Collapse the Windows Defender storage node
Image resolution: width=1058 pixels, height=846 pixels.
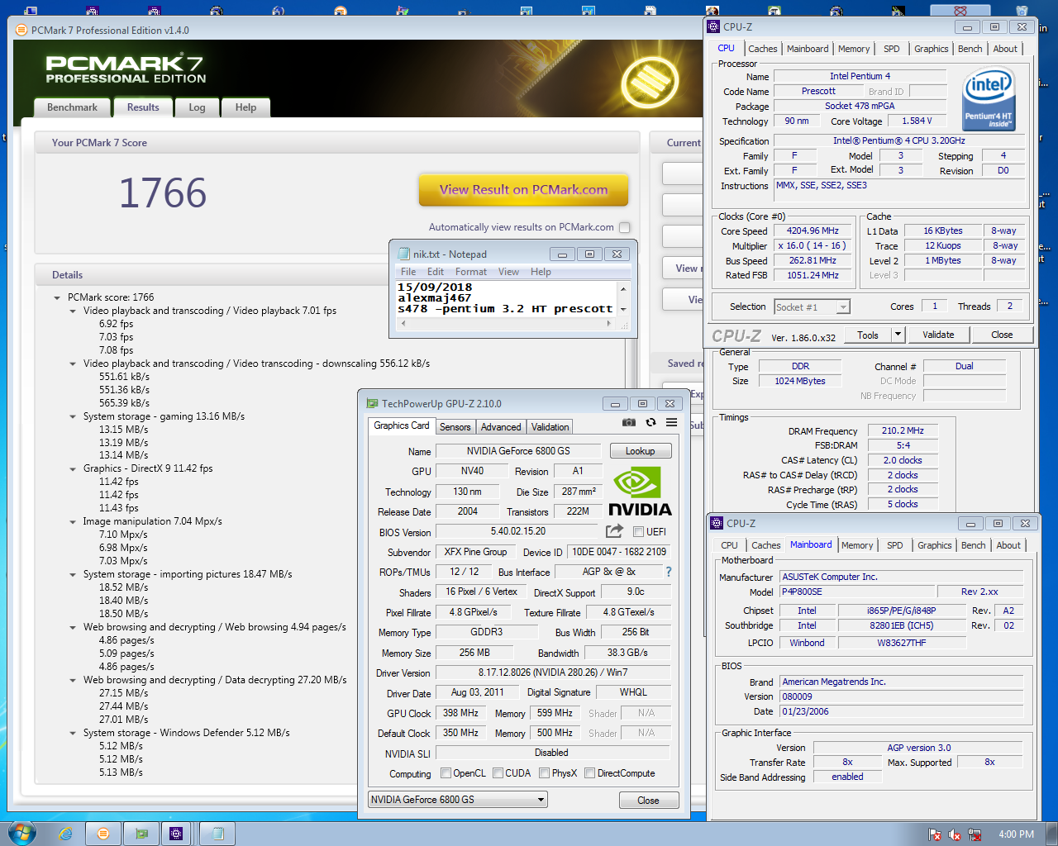(73, 733)
